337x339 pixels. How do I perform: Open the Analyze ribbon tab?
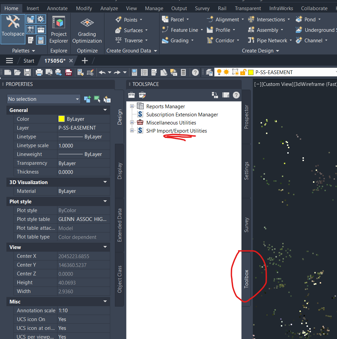pyautogui.click(x=109, y=8)
